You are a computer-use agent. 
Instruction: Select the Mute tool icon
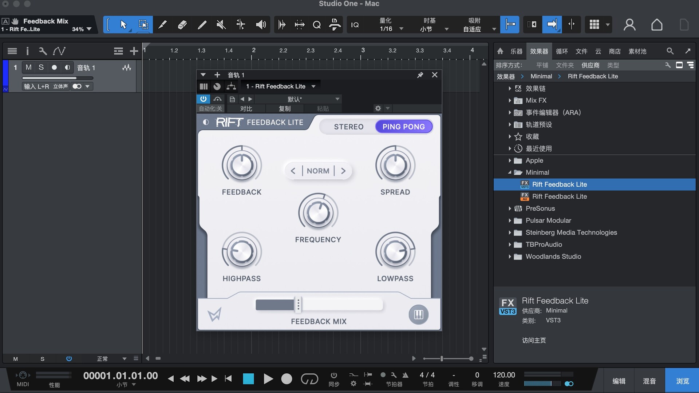221,25
